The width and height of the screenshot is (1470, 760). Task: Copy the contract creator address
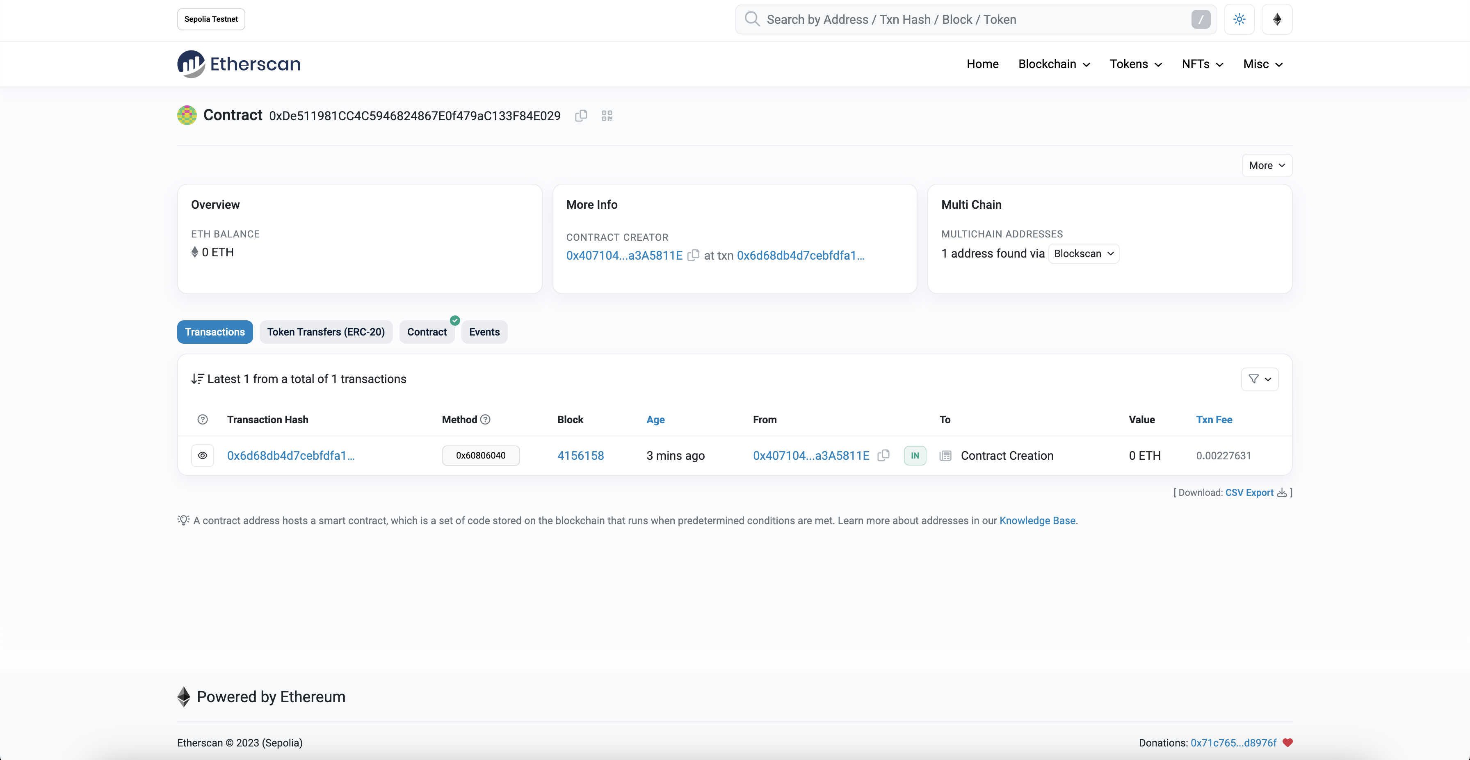693,255
